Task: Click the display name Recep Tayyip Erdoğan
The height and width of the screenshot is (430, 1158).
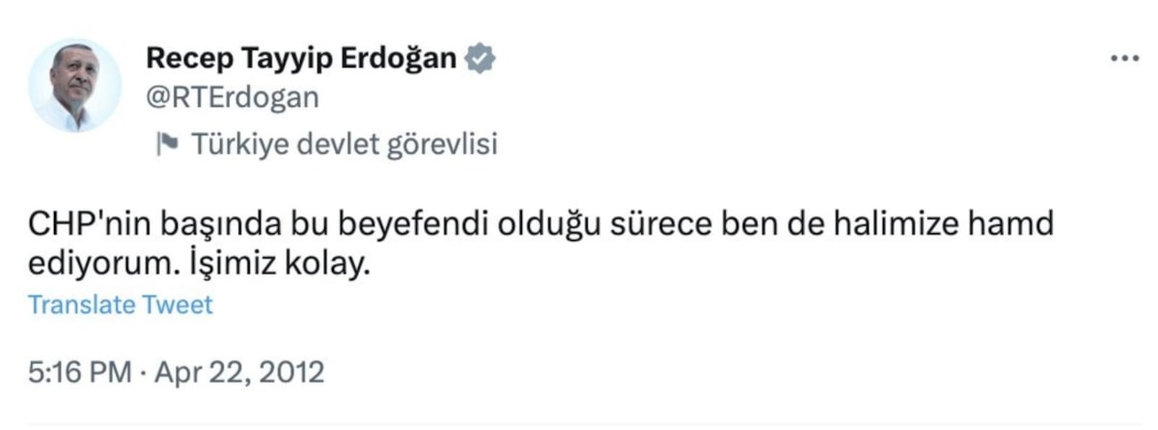Action: coord(301,60)
